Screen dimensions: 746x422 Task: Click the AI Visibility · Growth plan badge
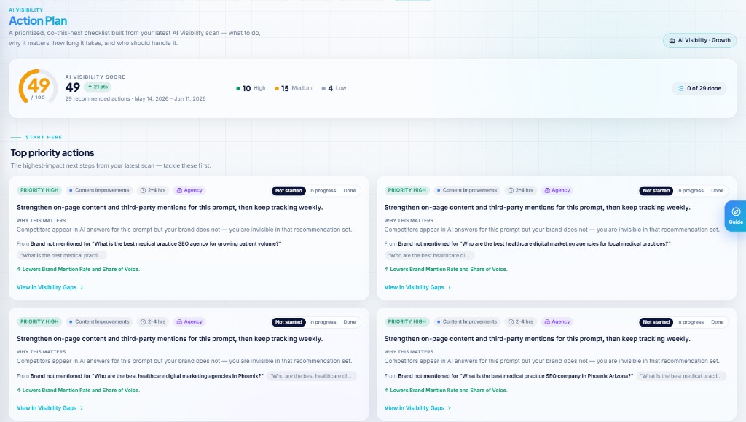tap(699, 40)
